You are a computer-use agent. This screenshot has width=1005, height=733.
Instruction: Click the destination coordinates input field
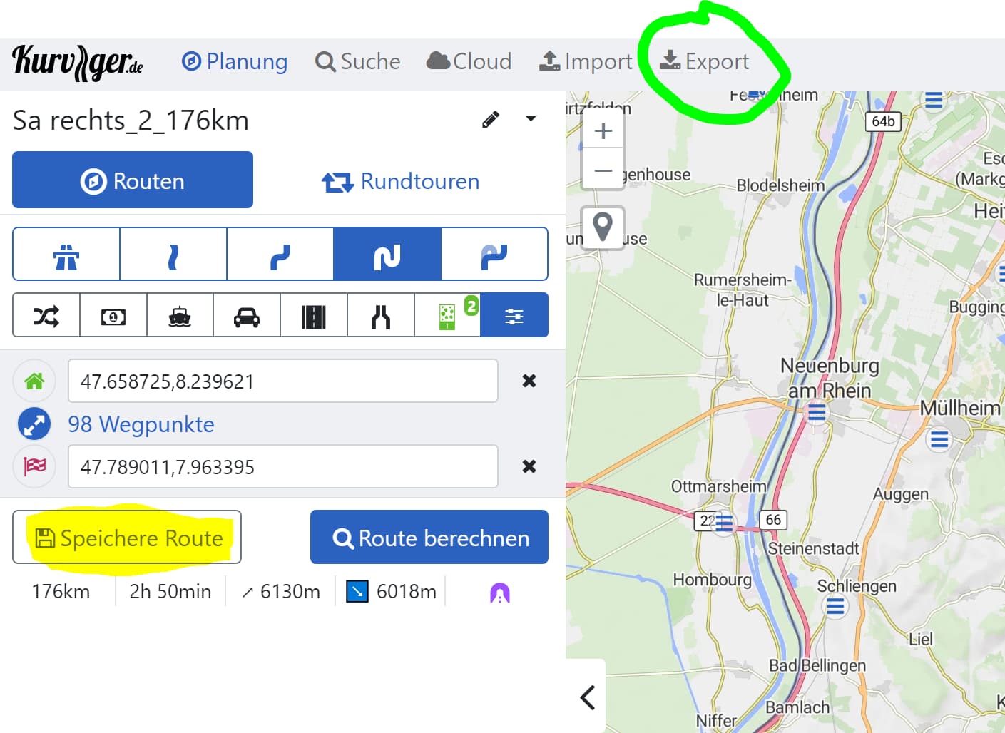pyautogui.click(x=282, y=467)
